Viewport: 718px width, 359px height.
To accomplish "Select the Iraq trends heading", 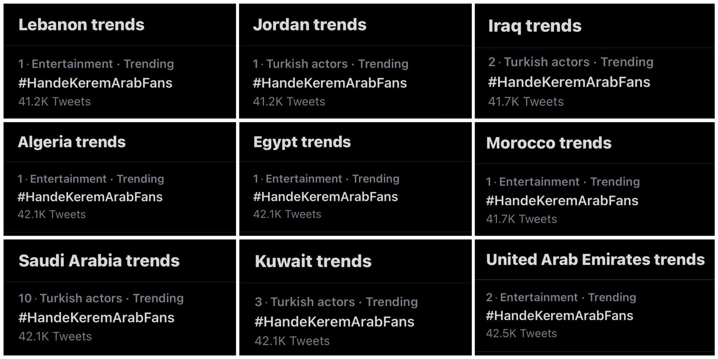I will tap(535, 26).
